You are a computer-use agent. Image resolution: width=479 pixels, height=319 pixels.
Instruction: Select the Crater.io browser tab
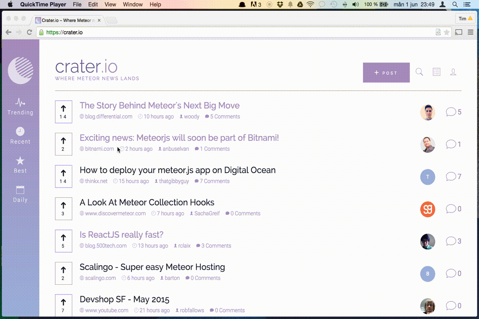click(68, 20)
